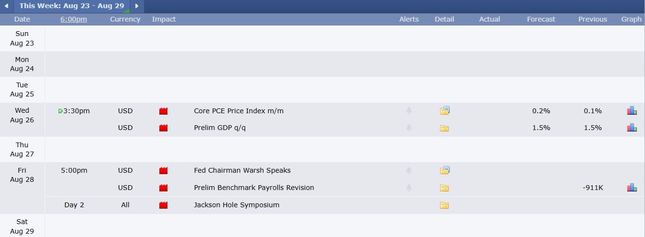This screenshot has width=645, height=237.
Task: Click the Currency column header
Action: tap(125, 19)
